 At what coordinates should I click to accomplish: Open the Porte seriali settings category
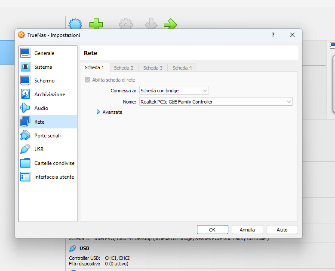point(48,136)
